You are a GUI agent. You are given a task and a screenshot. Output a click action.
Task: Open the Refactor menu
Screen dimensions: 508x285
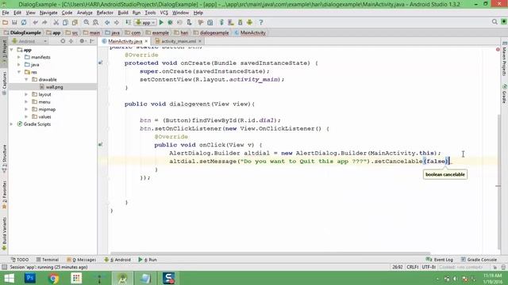105,13
